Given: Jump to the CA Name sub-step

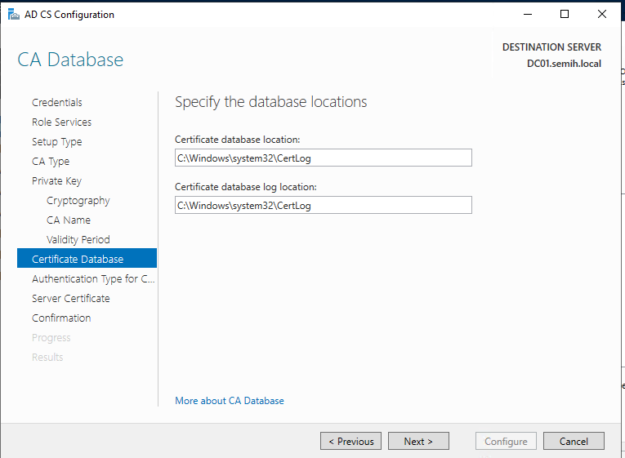Looking at the screenshot, I should pyautogui.click(x=69, y=220).
